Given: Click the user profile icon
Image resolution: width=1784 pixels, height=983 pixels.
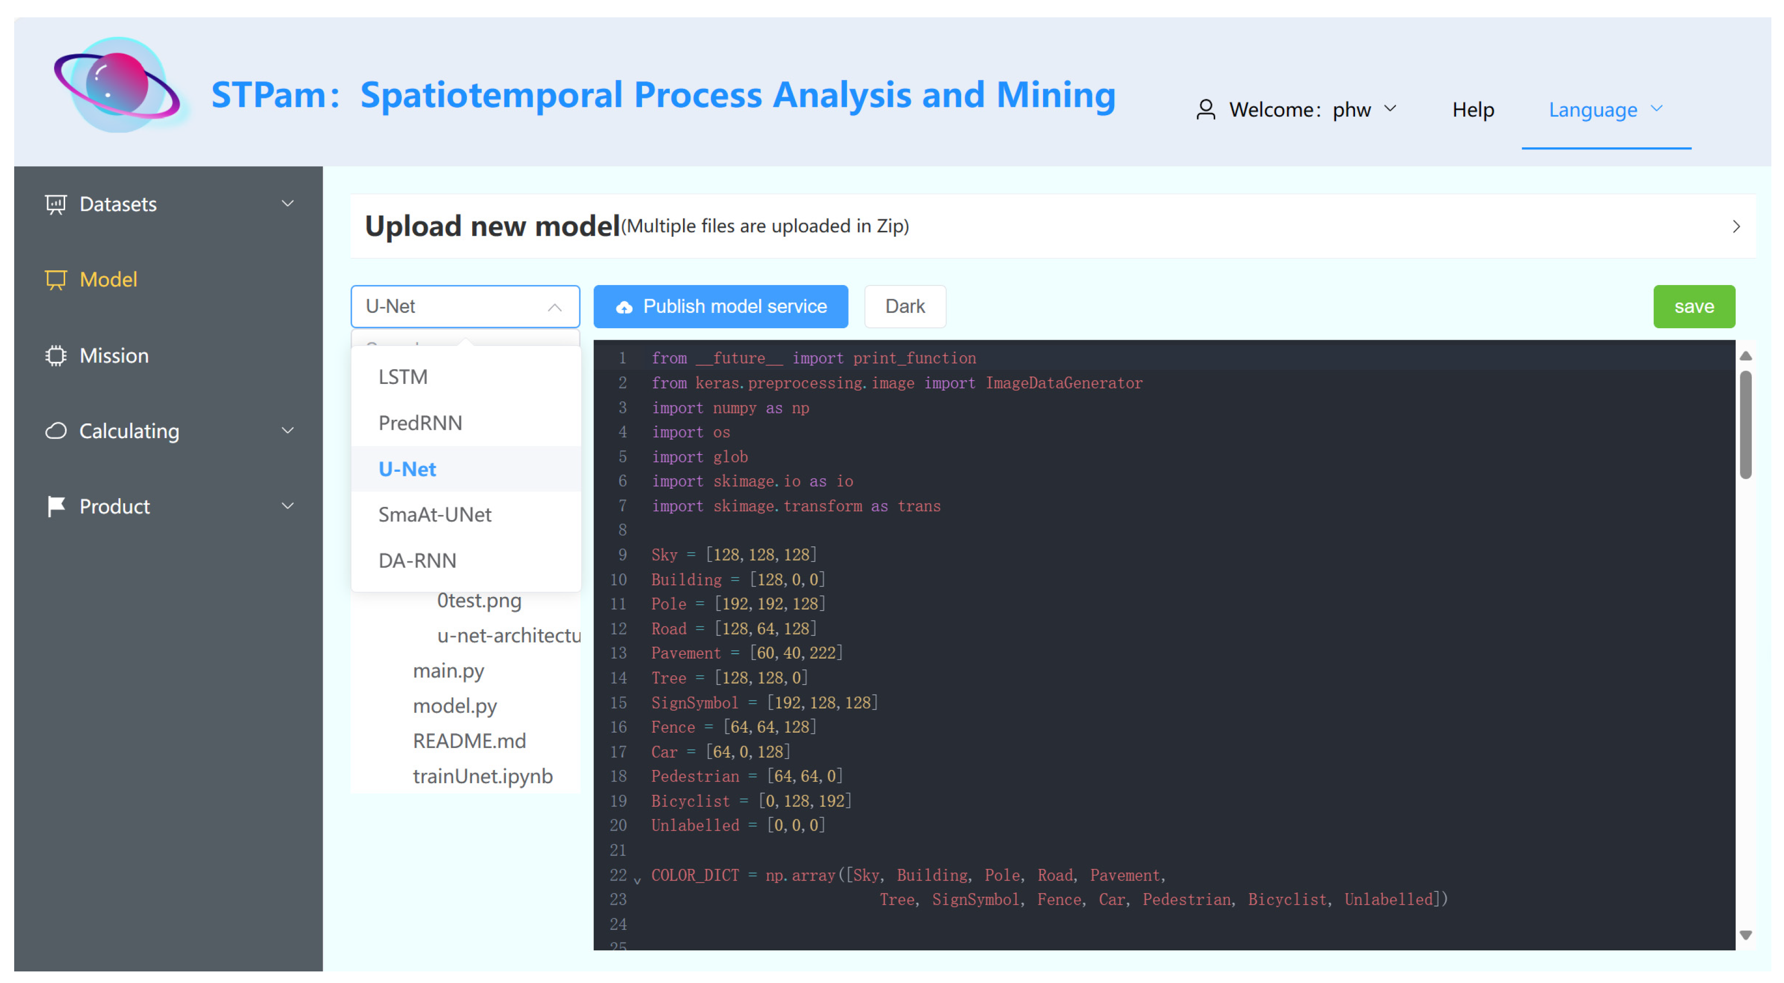Looking at the screenshot, I should pos(1205,109).
